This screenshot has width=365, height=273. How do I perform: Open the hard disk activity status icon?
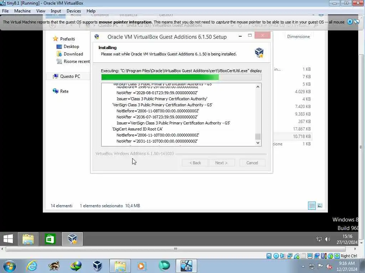coord(269,256)
